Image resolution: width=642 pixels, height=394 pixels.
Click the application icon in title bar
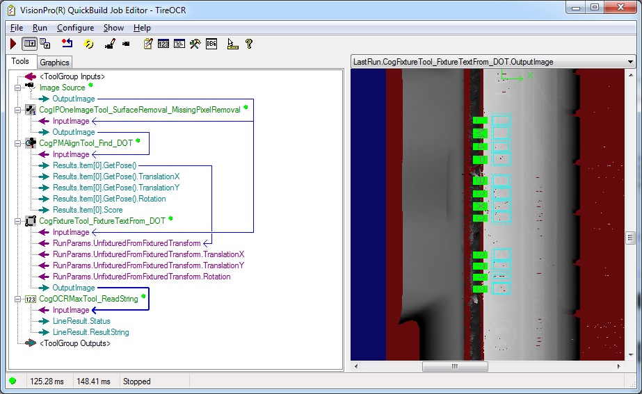click(11, 10)
